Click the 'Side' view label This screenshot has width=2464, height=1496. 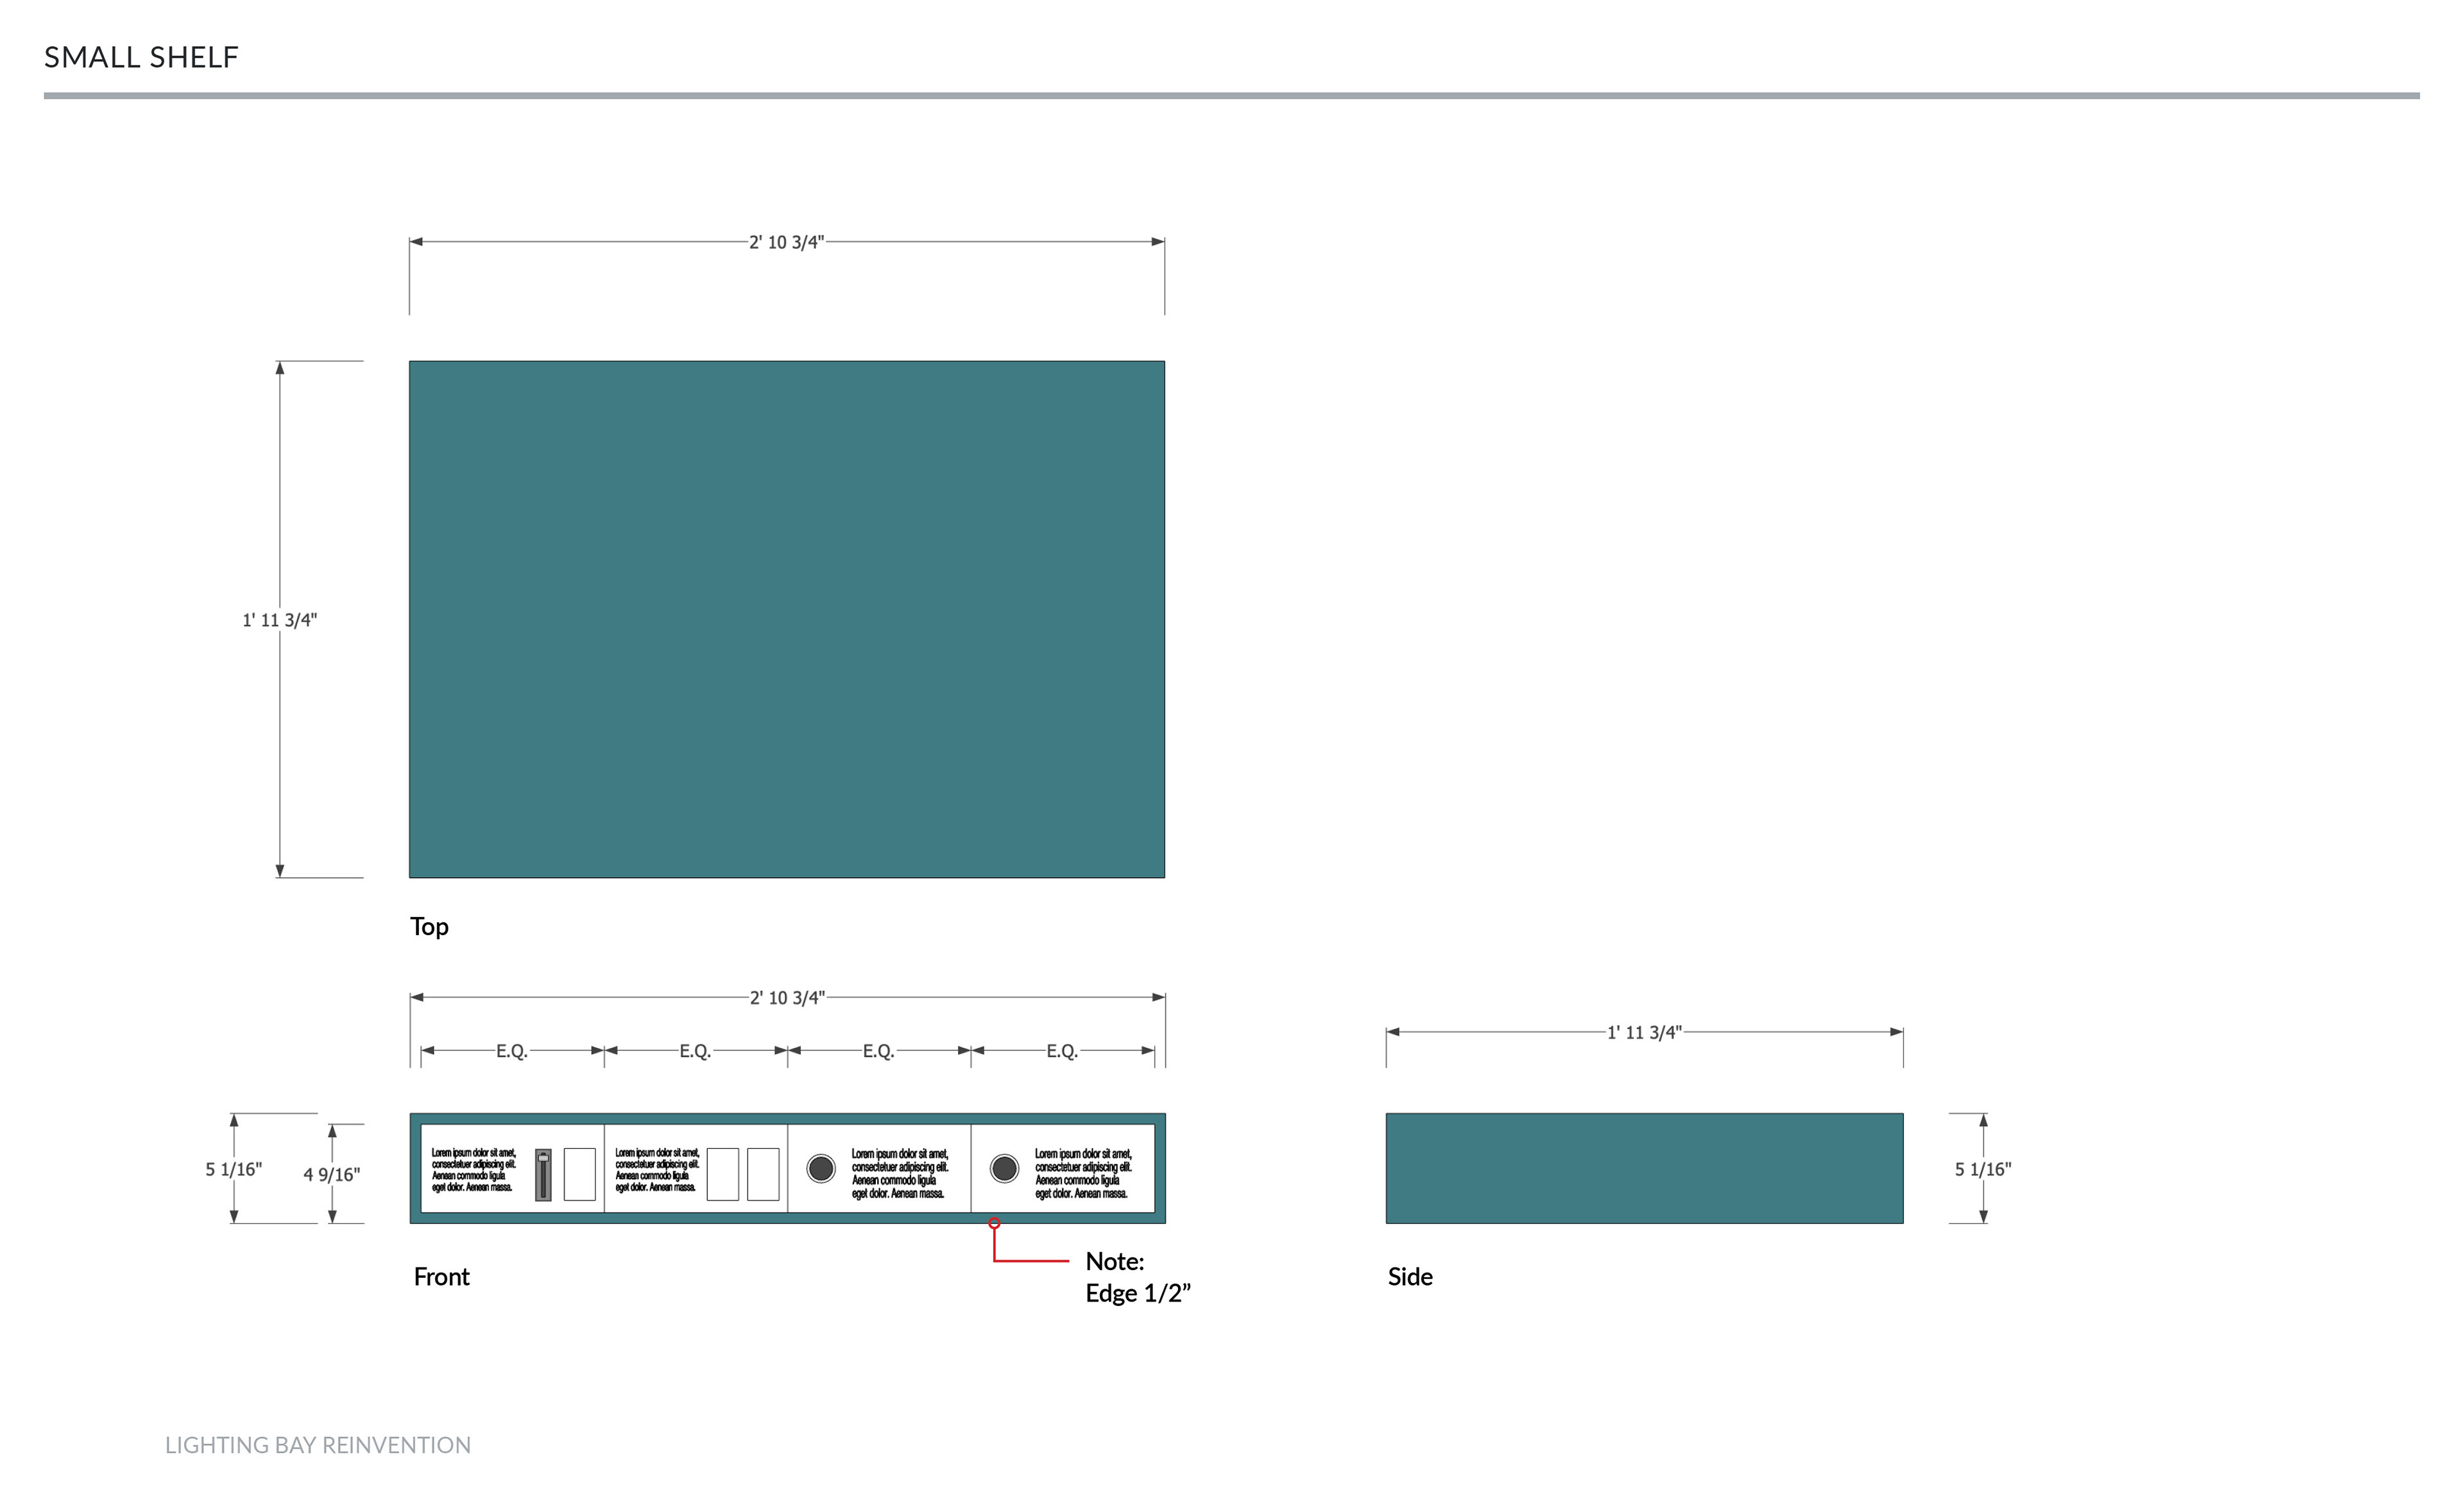[x=1410, y=1277]
